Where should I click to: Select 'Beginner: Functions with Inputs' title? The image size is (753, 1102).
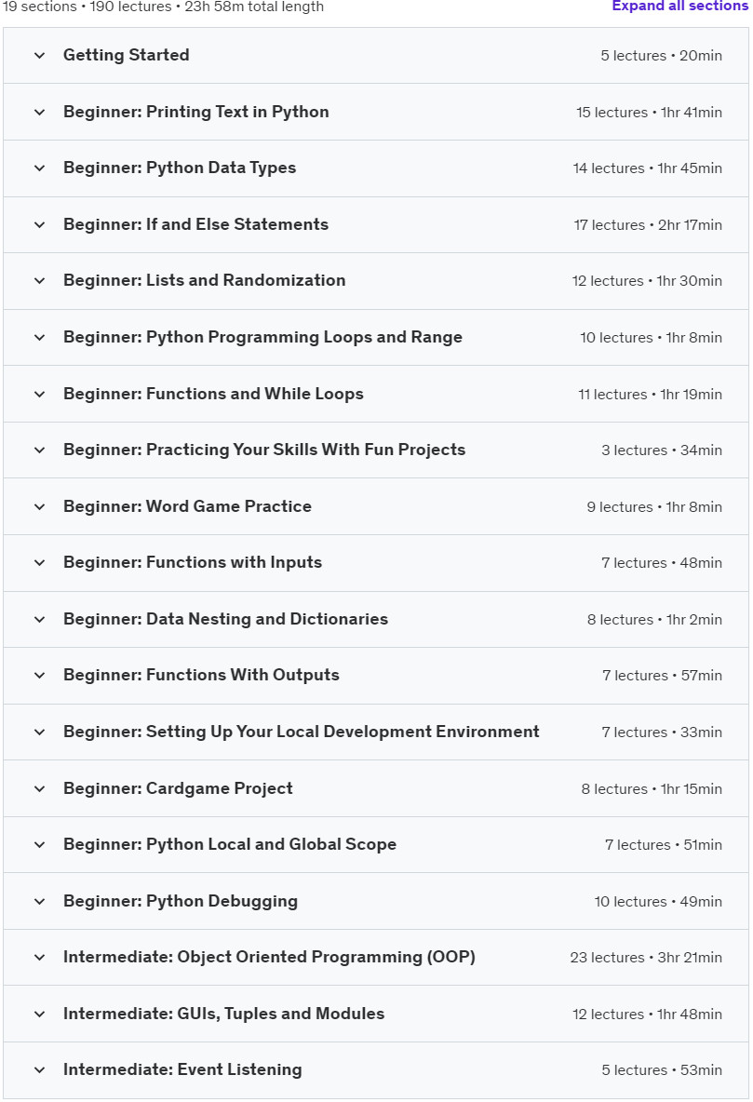tap(193, 562)
